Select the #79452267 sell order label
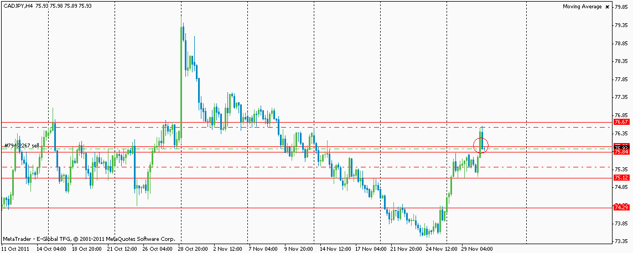633x253 pixels. pos(22,145)
